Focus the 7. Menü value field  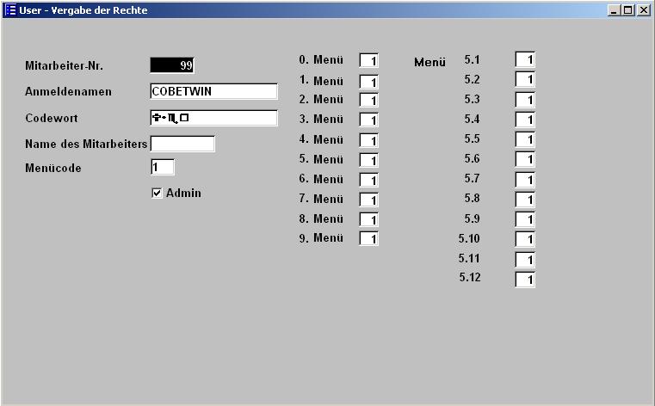click(x=368, y=200)
